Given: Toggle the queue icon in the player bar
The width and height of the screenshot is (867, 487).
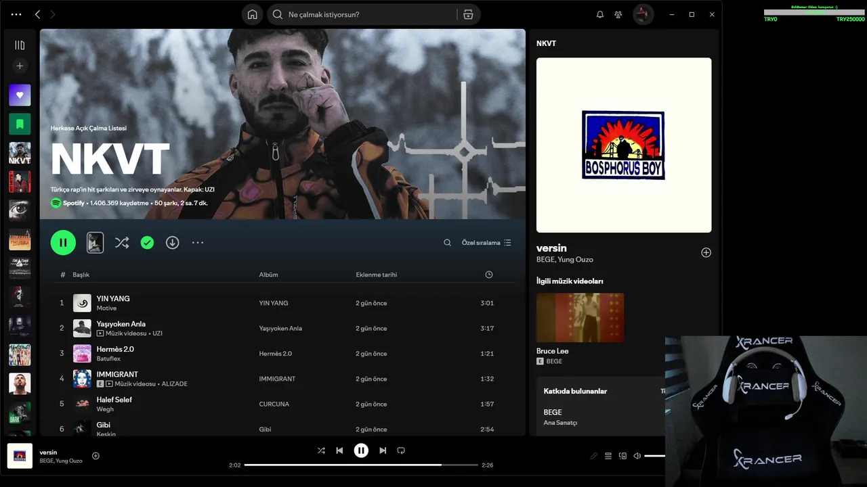Looking at the screenshot, I should tap(608, 456).
